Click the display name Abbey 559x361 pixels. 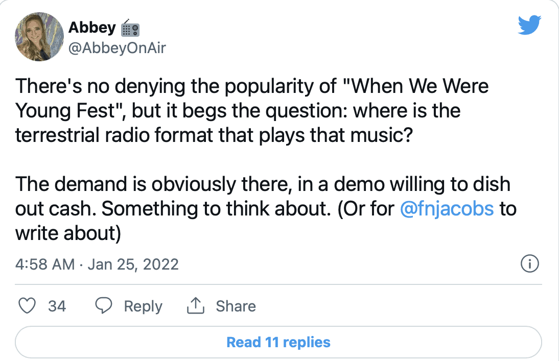(92, 28)
